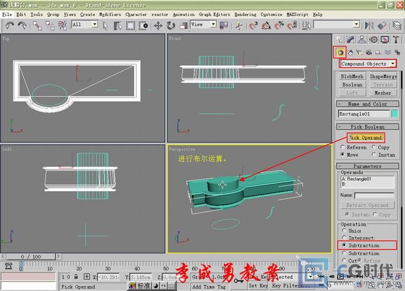Click the ShapeMerge button
Viewport: 405px width, 291px height.
click(x=383, y=76)
